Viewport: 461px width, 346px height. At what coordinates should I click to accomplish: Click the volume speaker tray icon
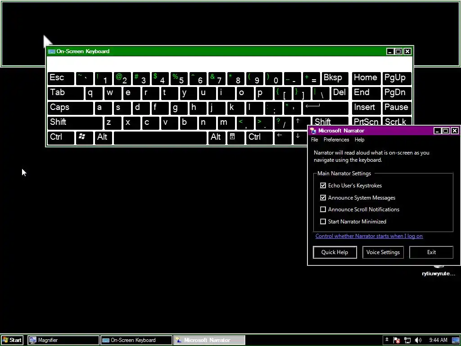coord(418,341)
